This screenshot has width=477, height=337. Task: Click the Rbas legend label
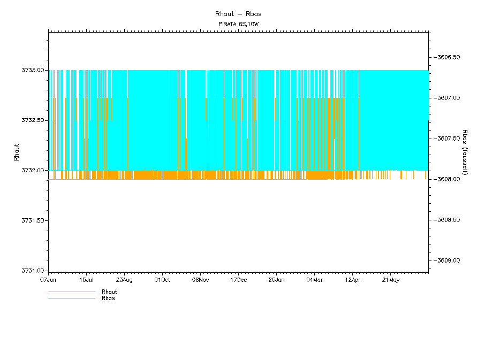point(108,298)
